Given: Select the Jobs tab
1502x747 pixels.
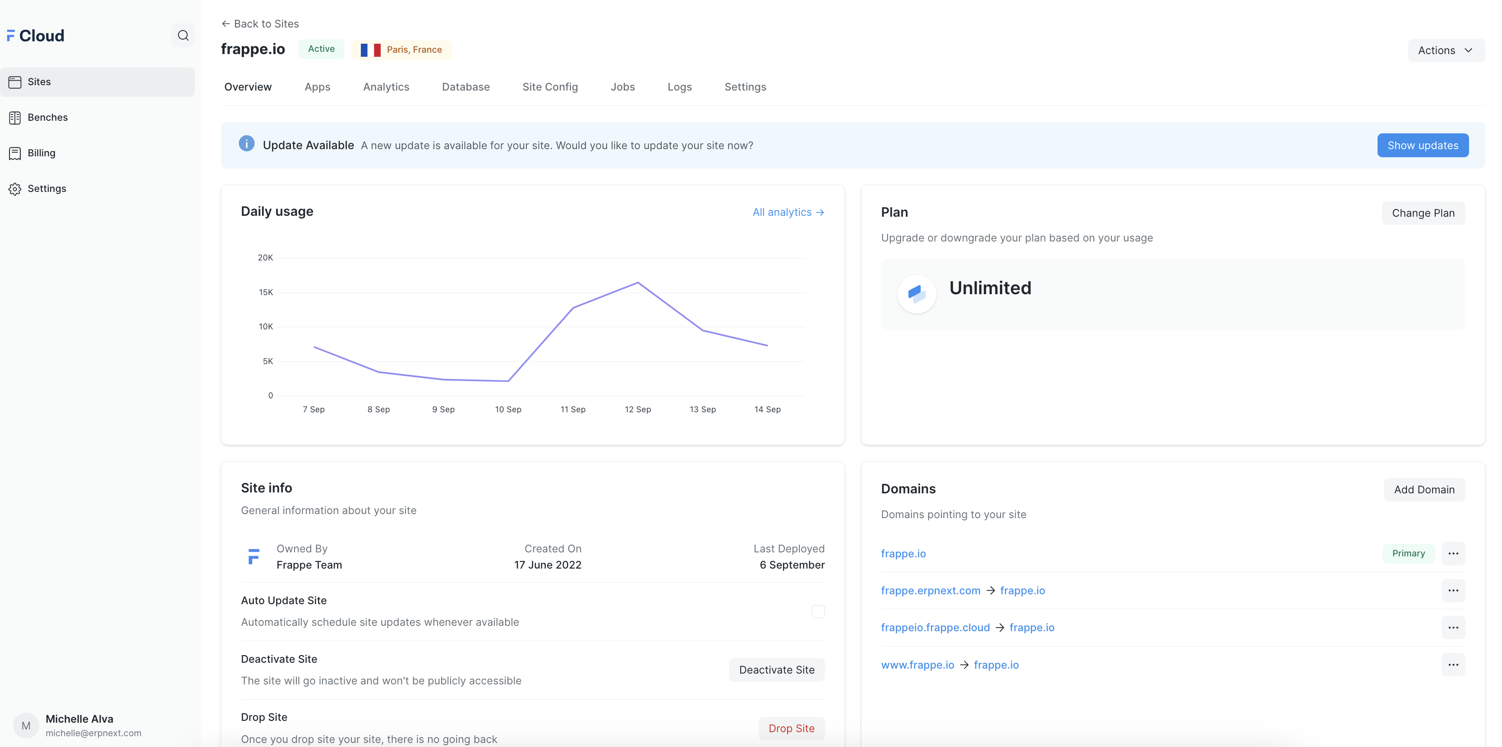Looking at the screenshot, I should coord(623,87).
